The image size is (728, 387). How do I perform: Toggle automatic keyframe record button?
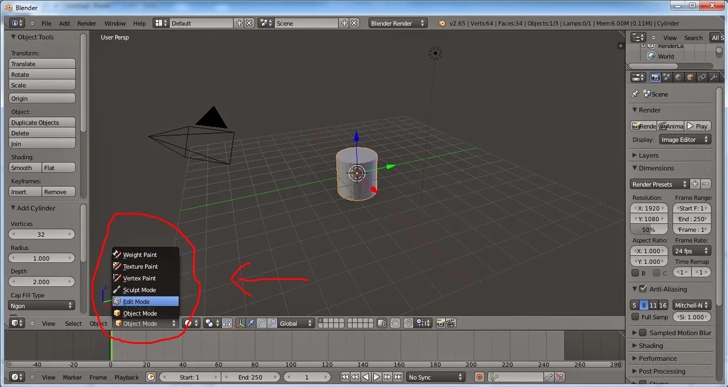click(479, 377)
